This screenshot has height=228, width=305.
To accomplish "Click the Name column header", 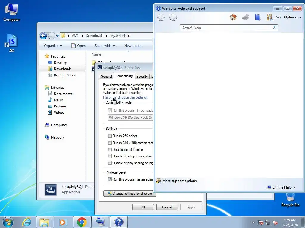I will click(96, 54).
